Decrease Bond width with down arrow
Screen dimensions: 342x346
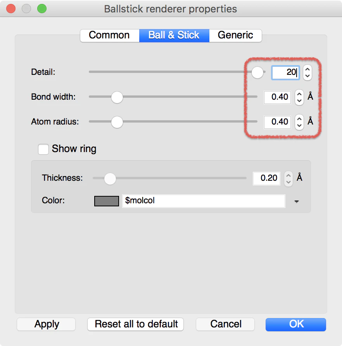(299, 101)
